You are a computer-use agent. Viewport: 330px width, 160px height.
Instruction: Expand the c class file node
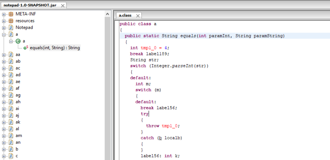click(x=4, y=156)
